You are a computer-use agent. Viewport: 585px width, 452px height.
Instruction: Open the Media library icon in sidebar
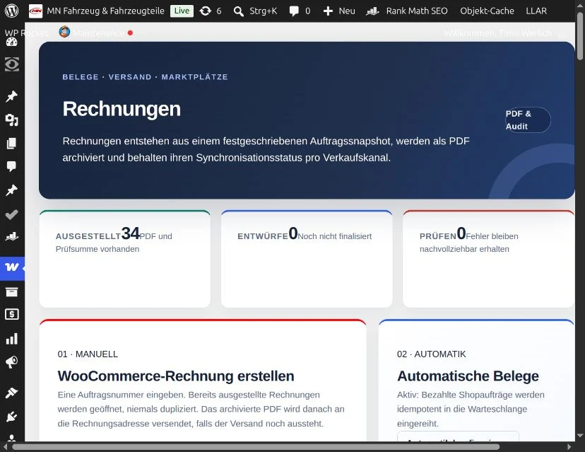(x=11, y=120)
